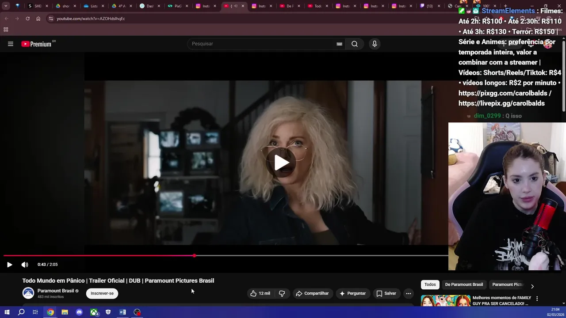Open Discord from taskbar

pyautogui.click(x=79, y=312)
